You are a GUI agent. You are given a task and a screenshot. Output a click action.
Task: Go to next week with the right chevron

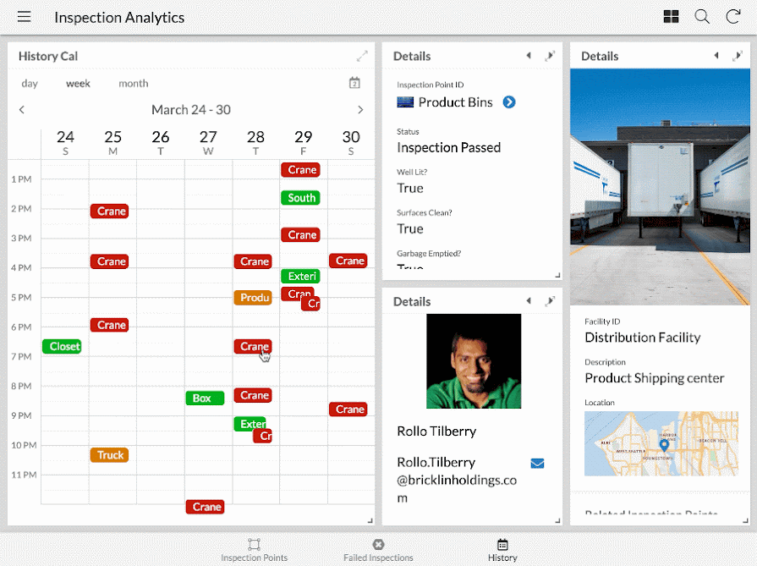click(x=360, y=109)
